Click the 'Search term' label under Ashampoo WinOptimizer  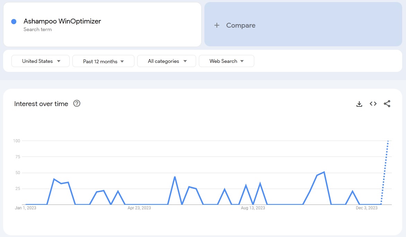pyautogui.click(x=37, y=29)
